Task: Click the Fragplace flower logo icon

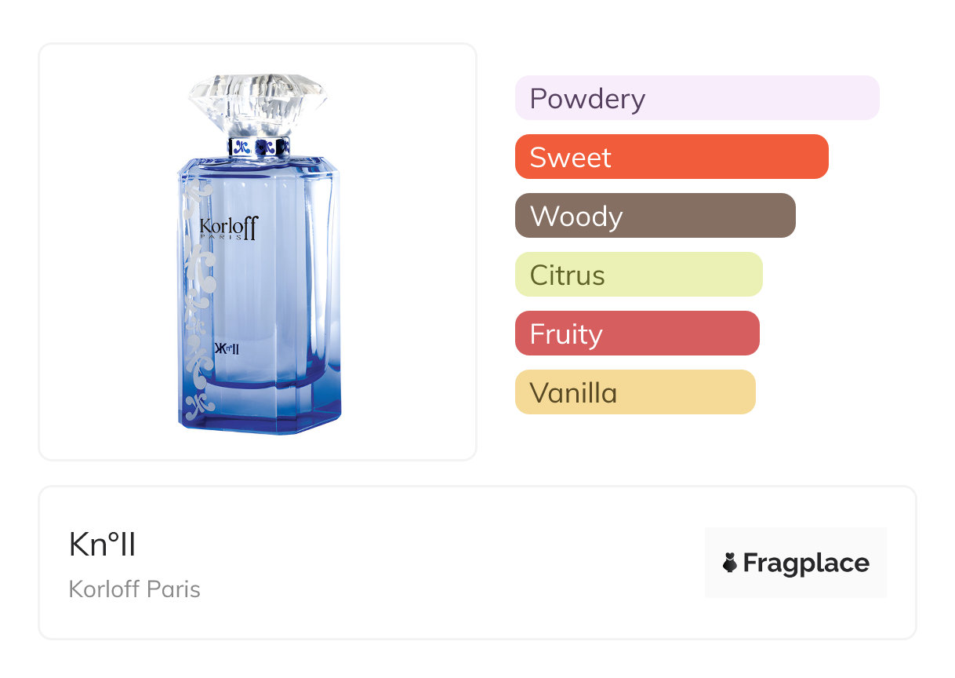Action: [730, 563]
